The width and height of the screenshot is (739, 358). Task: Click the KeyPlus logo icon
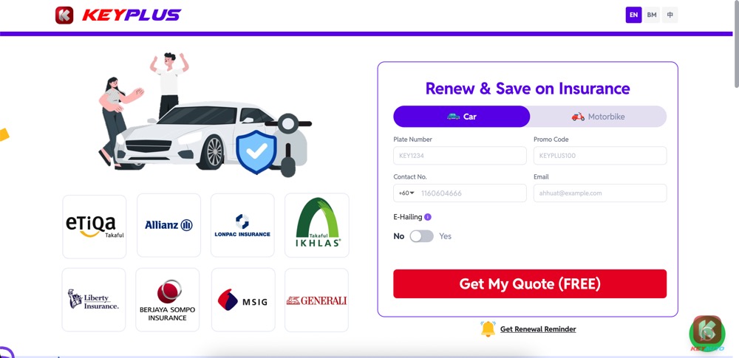coord(64,15)
